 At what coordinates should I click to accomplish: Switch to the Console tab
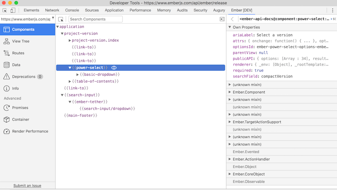(72, 10)
